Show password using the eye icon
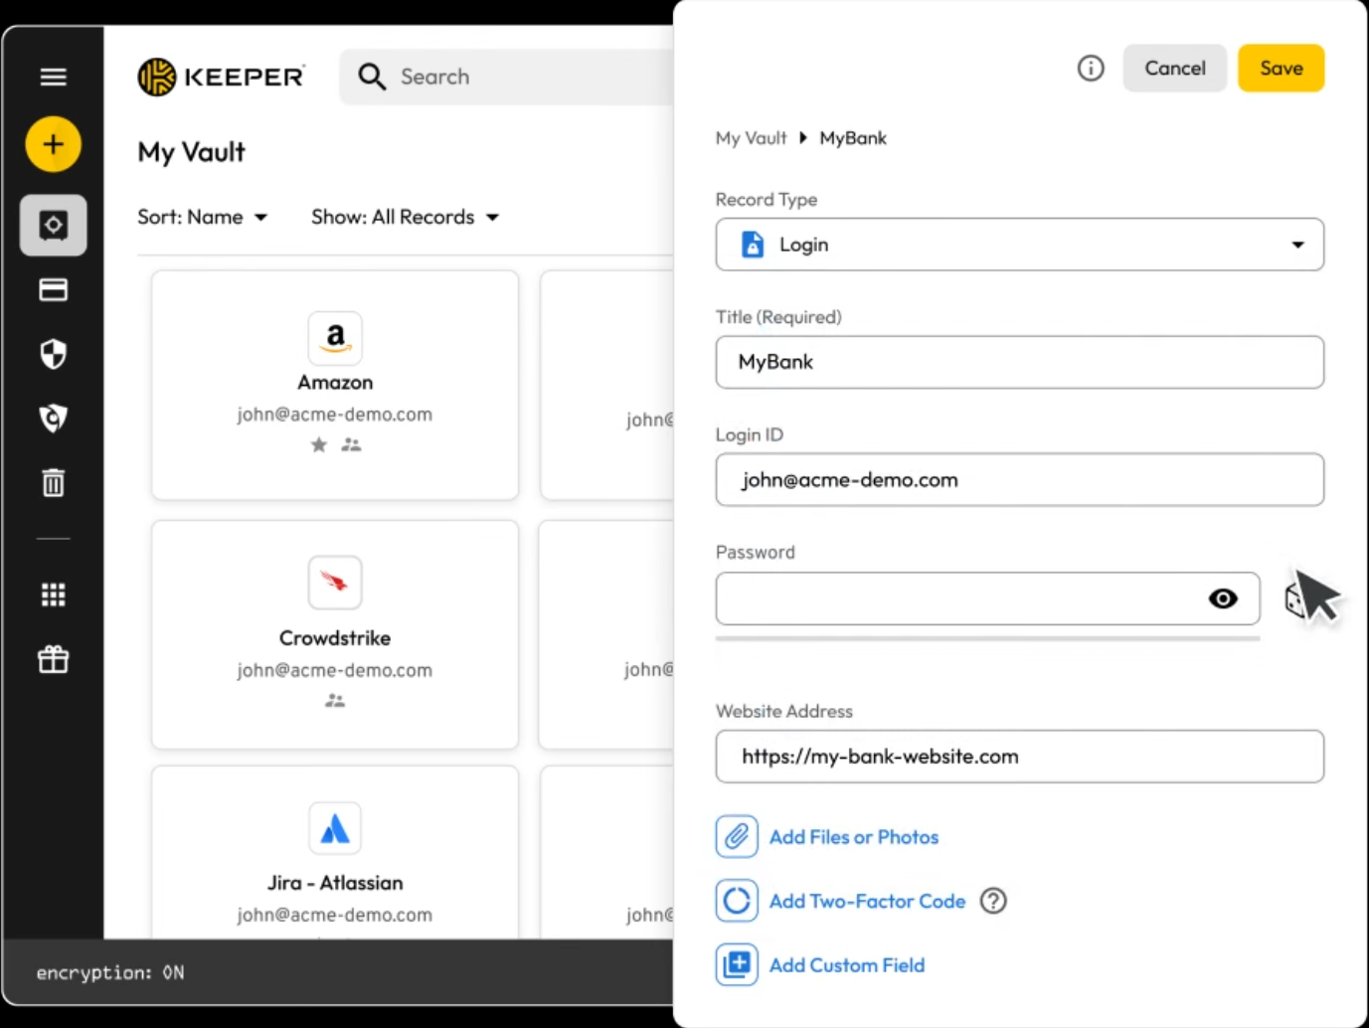The width and height of the screenshot is (1369, 1028). click(x=1223, y=599)
